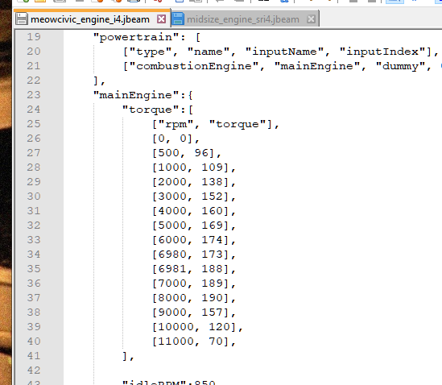Viewport: 442px width, 385px height.
Task: Place cursor in "powertrain": [ line
Action: 147,37
